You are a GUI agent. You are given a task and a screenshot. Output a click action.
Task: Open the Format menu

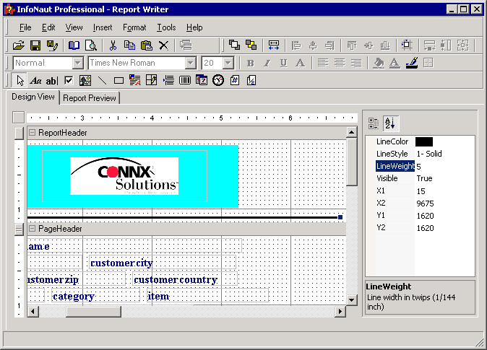click(x=134, y=27)
